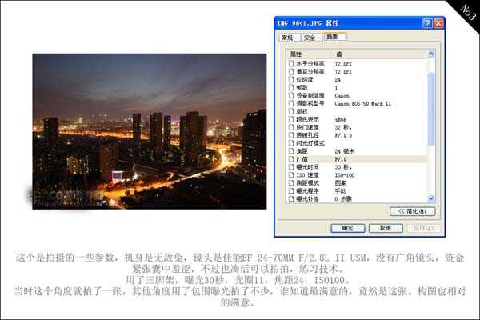Click the icon beside 摄影机型号 row
Image resolution: width=480 pixels, height=320 pixels.
[291, 103]
